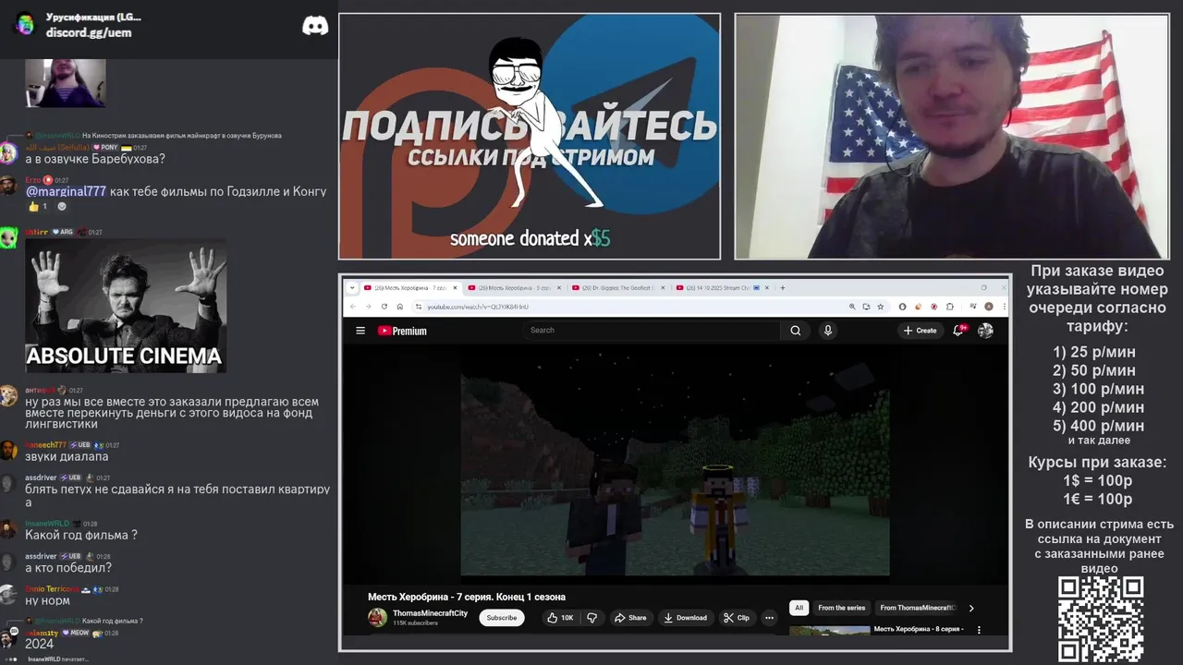The width and height of the screenshot is (1183, 665).
Task: Click the YouTube search magnifier button
Action: [795, 331]
